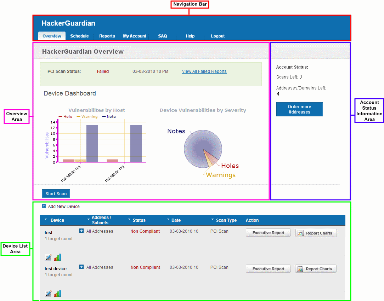
Task: Expand All Addresses for the test device row
Action: coord(81,267)
